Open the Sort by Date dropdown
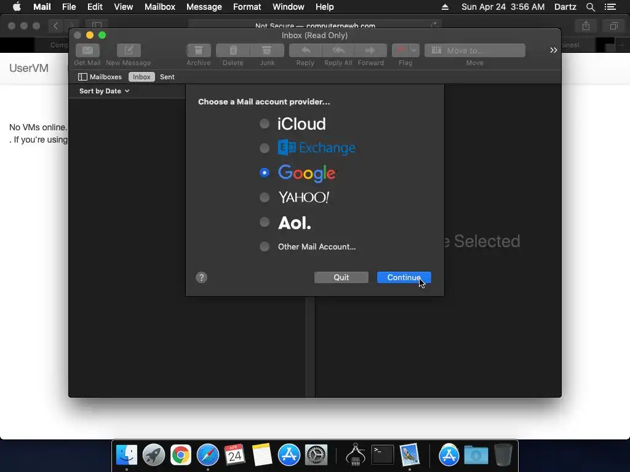The image size is (630, 472). click(105, 91)
